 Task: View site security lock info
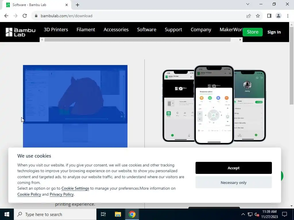36,16
